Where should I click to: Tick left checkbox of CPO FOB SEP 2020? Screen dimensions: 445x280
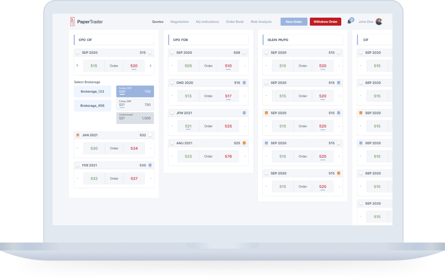(172, 52)
